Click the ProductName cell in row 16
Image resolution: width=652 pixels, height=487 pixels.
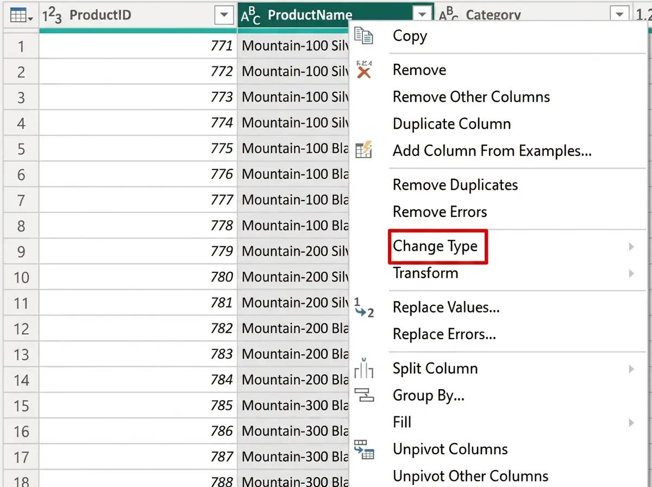pos(293,432)
